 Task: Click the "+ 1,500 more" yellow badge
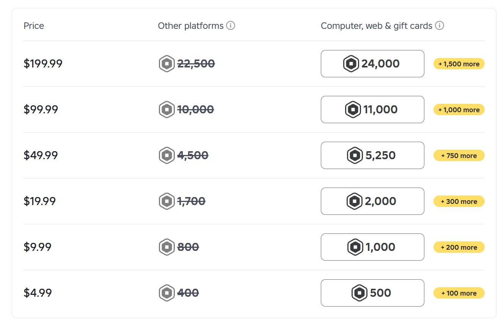[459, 64]
